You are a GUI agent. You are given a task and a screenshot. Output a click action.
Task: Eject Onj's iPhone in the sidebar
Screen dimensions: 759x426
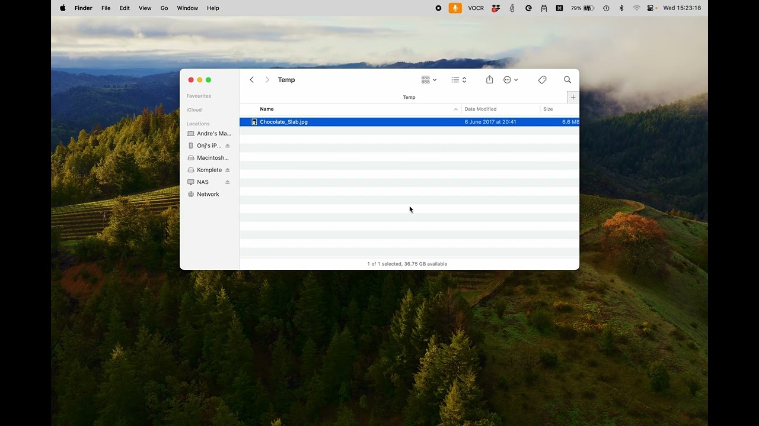tap(227, 146)
